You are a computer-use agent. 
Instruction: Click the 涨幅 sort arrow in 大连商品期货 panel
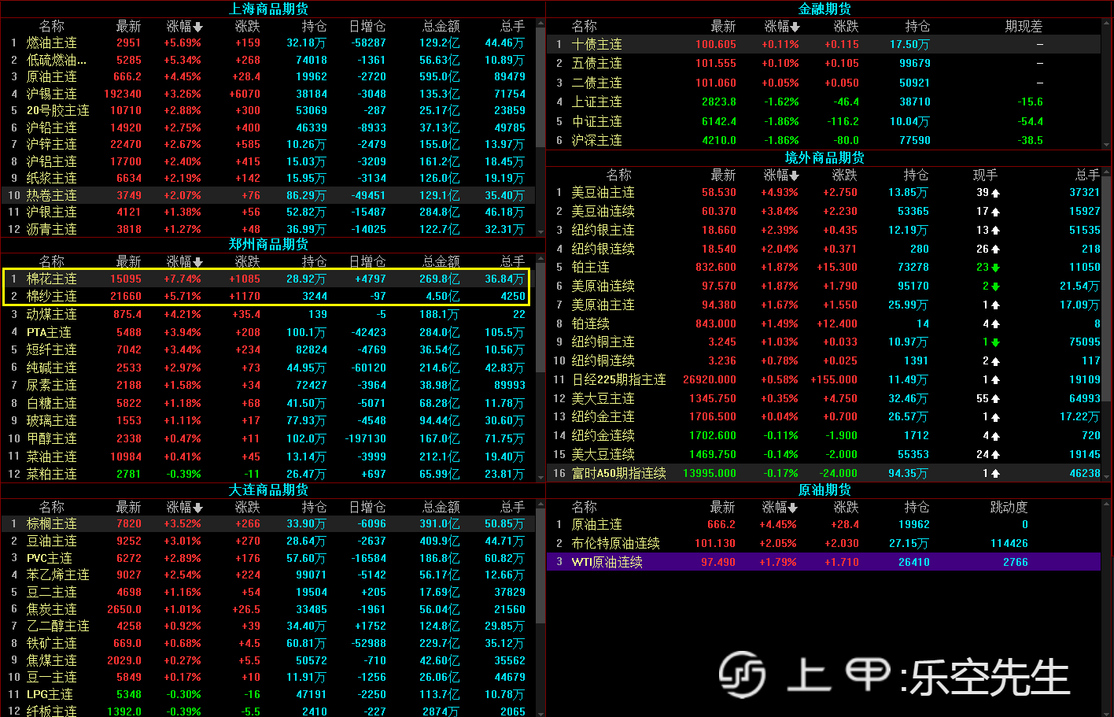[x=197, y=508]
